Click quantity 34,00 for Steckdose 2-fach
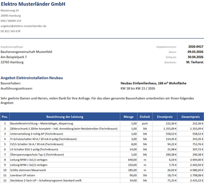The height and width of the screenshot is (183, 204). pos(133,180)
